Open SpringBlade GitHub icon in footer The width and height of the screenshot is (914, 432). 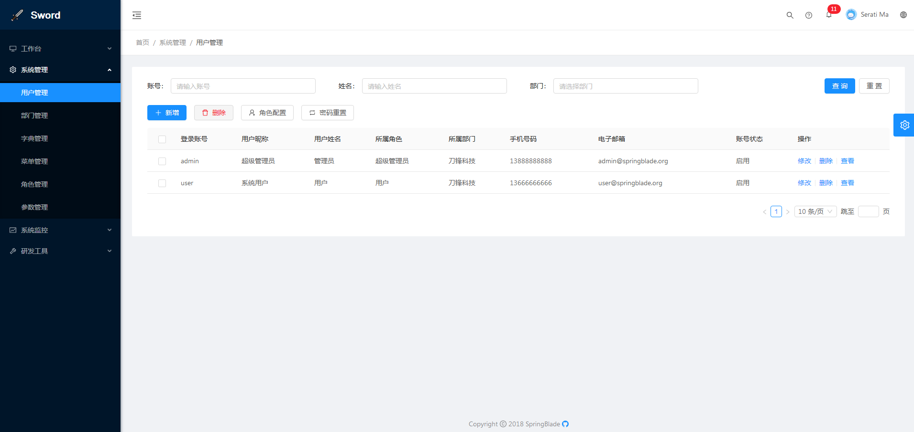[565, 424]
